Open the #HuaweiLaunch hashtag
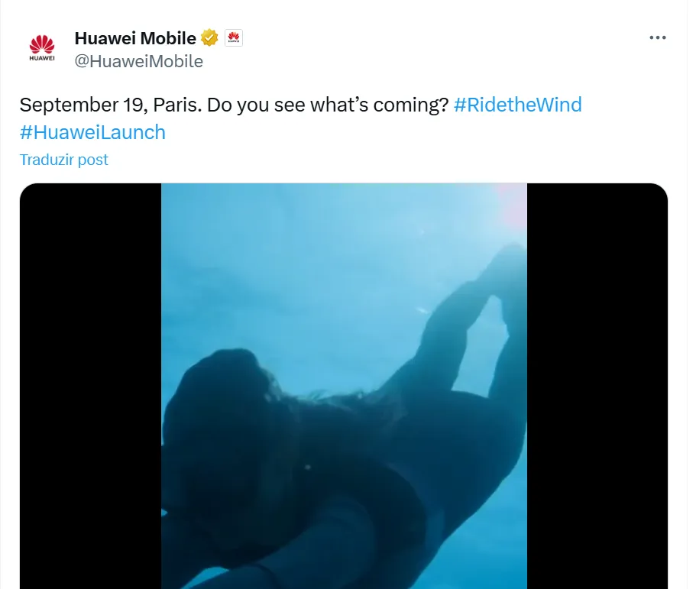The width and height of the screenshot is (696, 589). pos(92,132)
